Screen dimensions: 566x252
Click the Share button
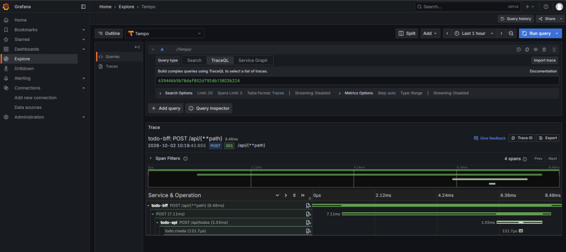click(x=547, y=19)
